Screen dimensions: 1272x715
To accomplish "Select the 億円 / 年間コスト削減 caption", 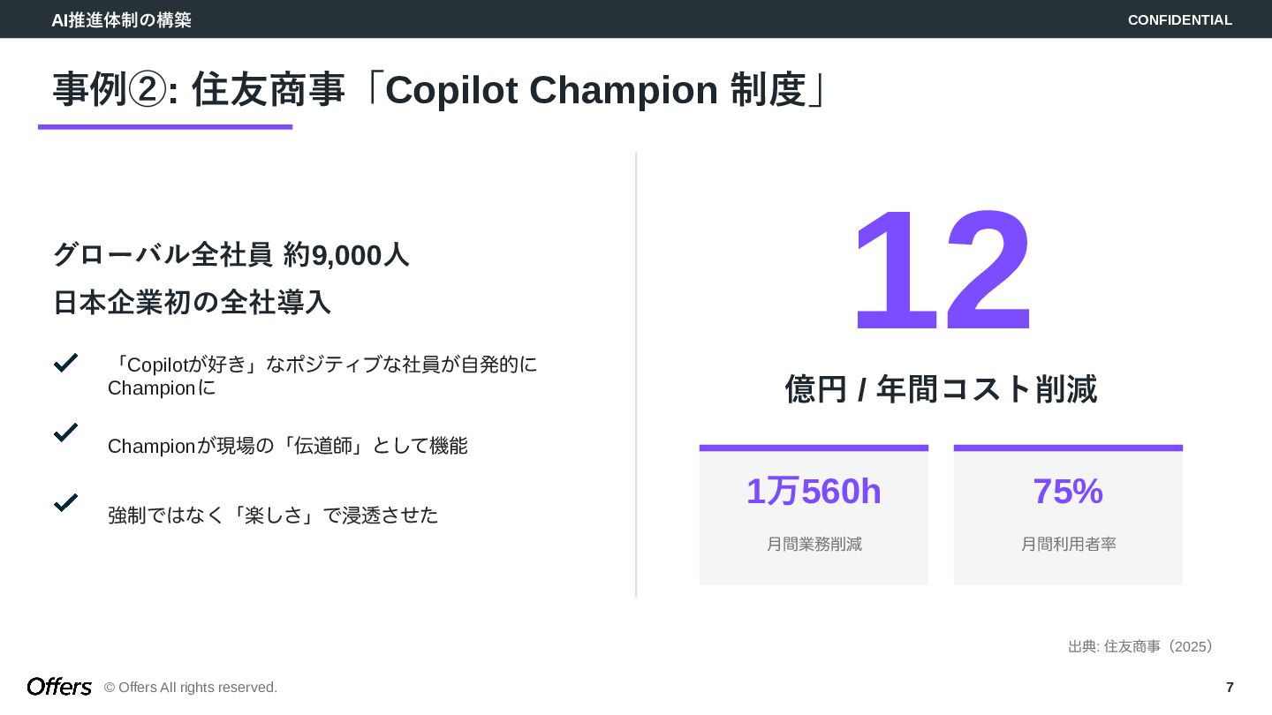I will point(941,388).
